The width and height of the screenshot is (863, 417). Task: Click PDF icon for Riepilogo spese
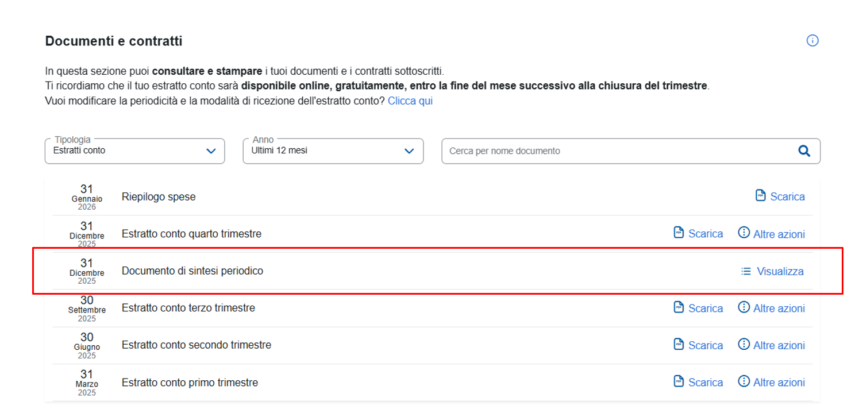coord(760,196)
